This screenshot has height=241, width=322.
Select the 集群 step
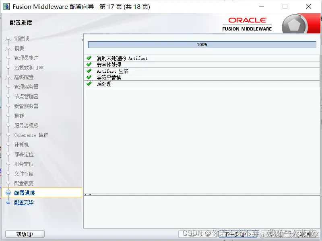coord(19,116)
